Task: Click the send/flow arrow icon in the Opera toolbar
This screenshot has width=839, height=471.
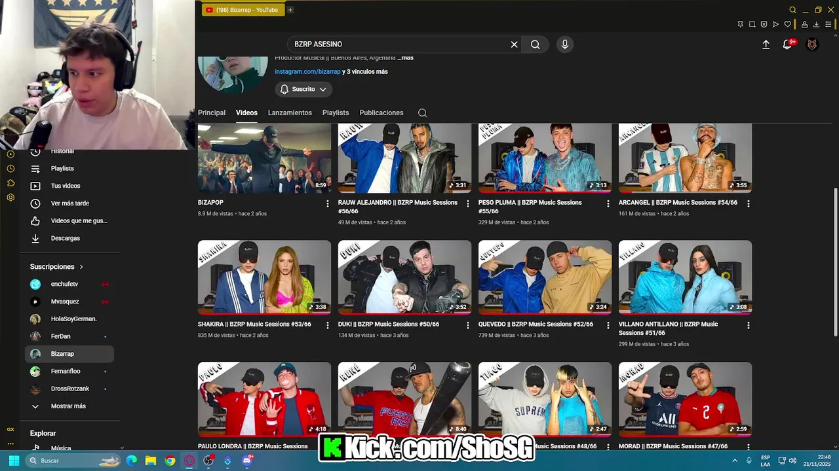Action: pyautogui.click(x=775, y=24)
